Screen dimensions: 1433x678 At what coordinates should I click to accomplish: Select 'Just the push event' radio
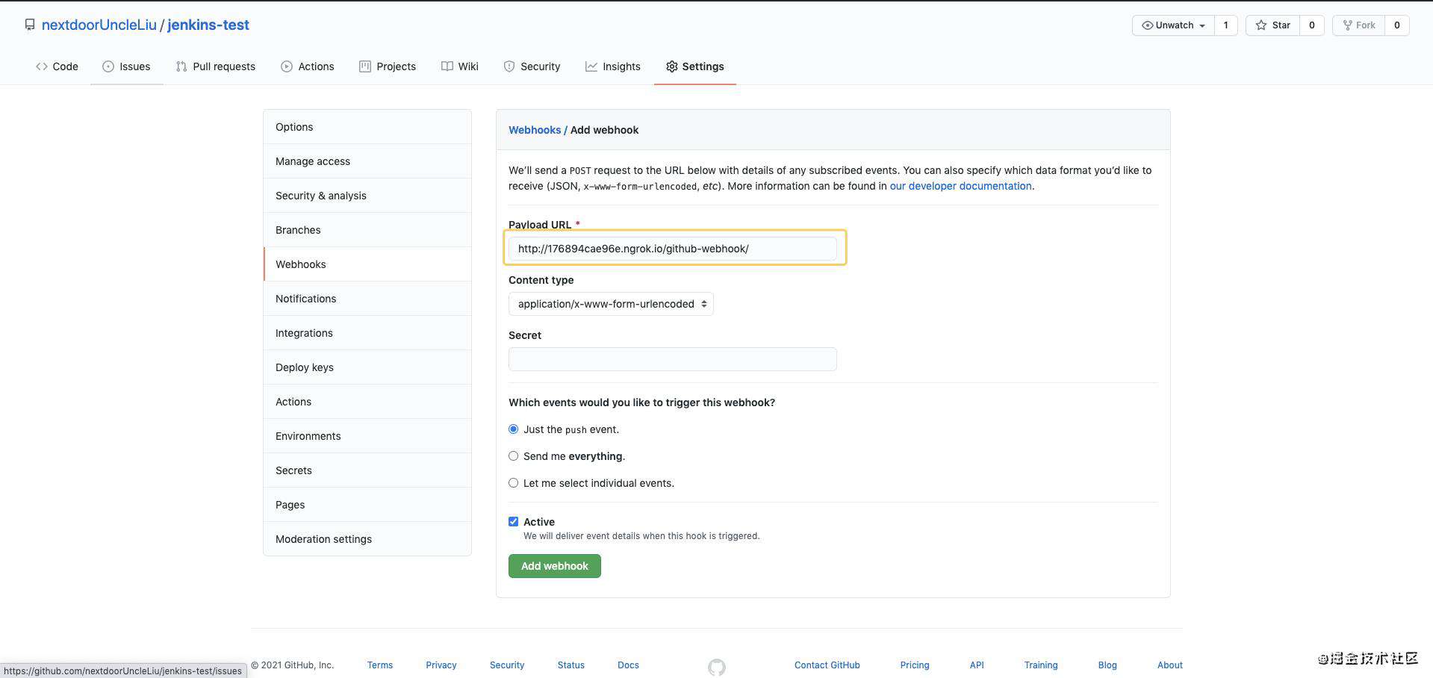[x=514, y=429]
